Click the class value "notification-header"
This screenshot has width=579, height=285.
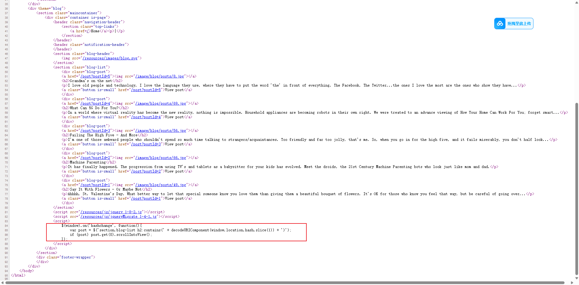point(105,45)
